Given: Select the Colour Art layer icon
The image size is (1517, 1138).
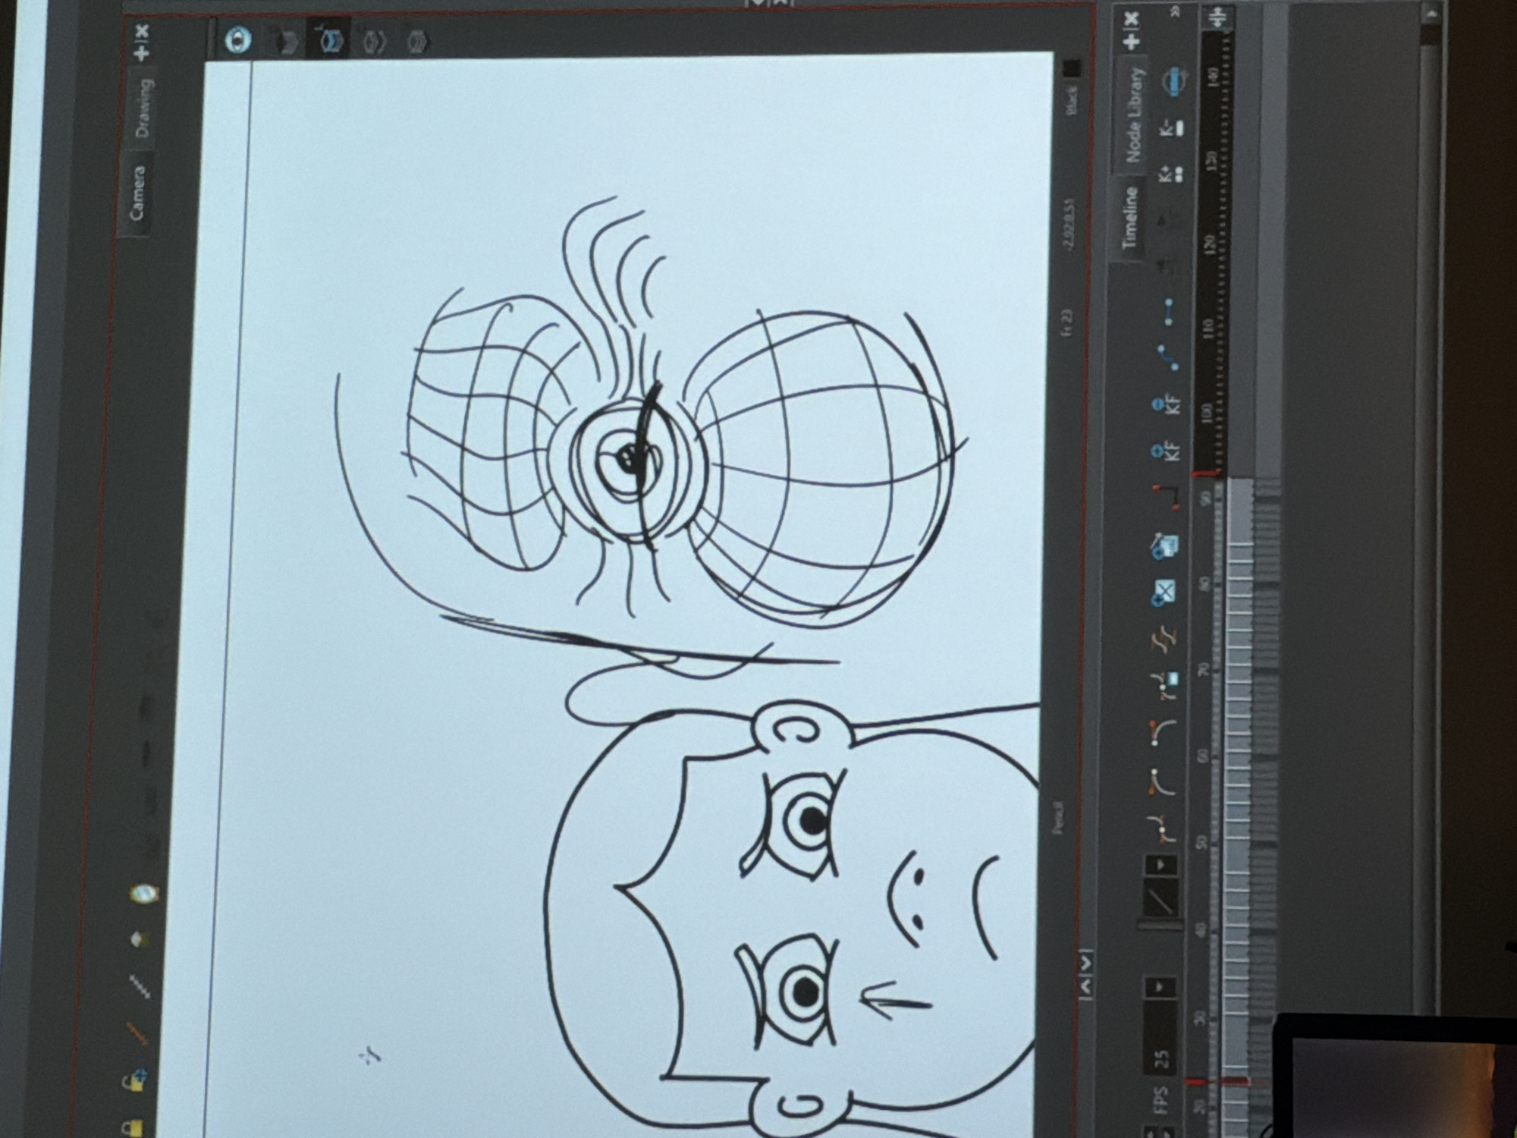Looking at the screenshot, I should coord(374,42).
